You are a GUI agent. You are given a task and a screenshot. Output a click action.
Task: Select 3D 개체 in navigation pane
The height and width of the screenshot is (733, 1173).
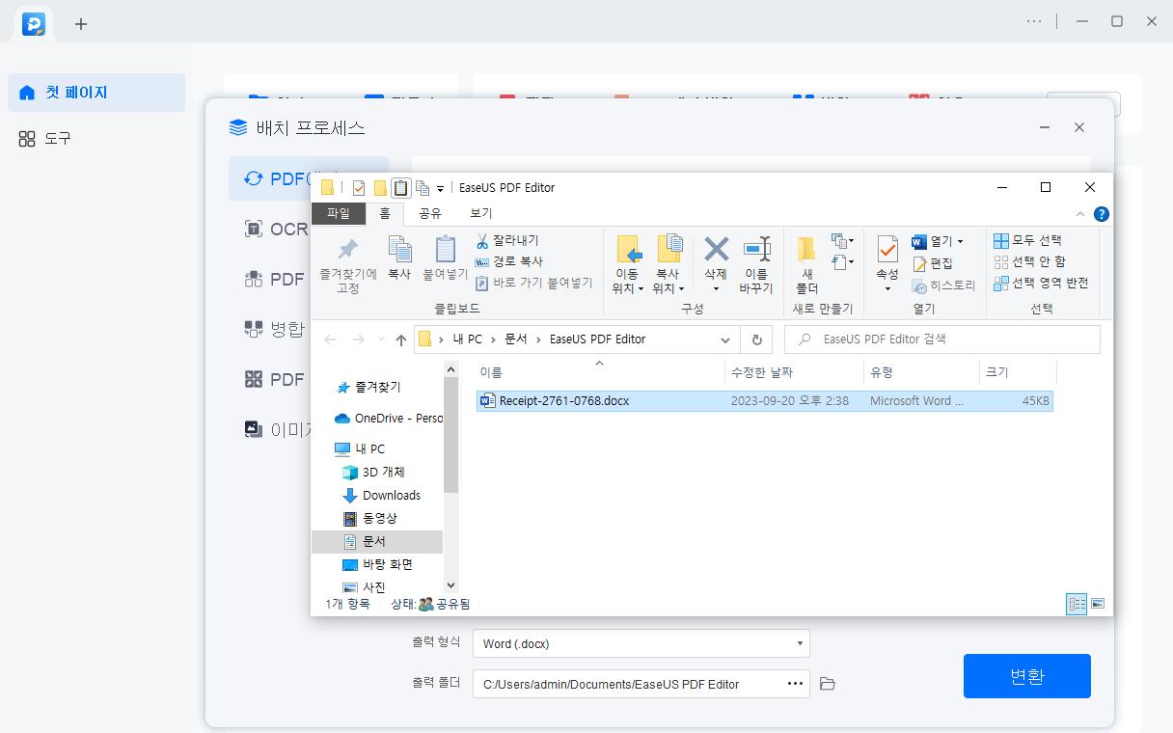374,472
